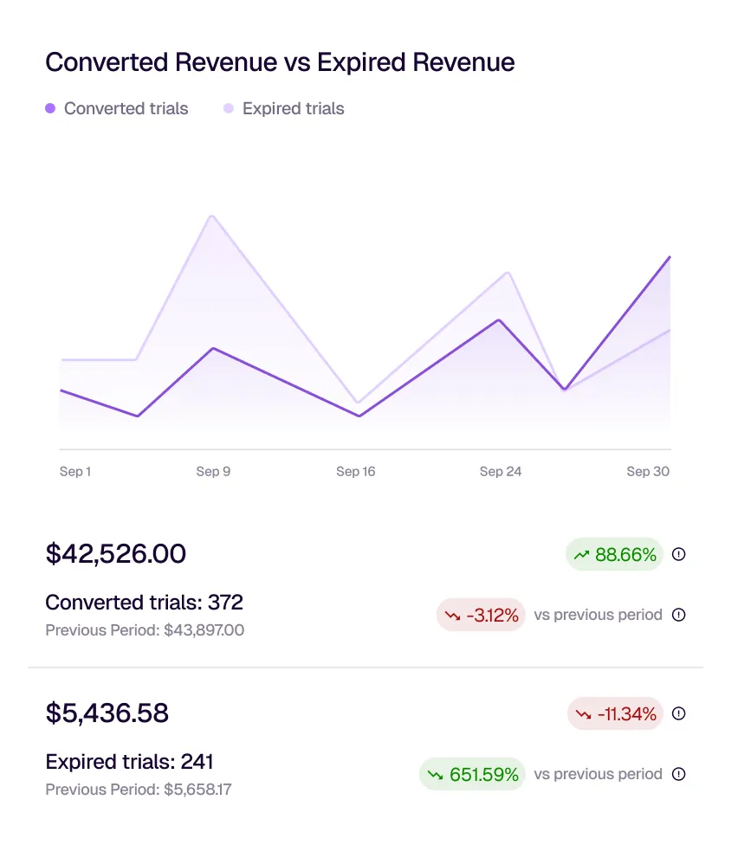Select the Sep 16 axis label
The width and height of the screenshot is (731, 845).
(x=355, y=471)
